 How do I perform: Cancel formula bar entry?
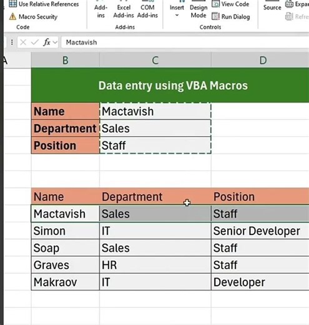23,42
